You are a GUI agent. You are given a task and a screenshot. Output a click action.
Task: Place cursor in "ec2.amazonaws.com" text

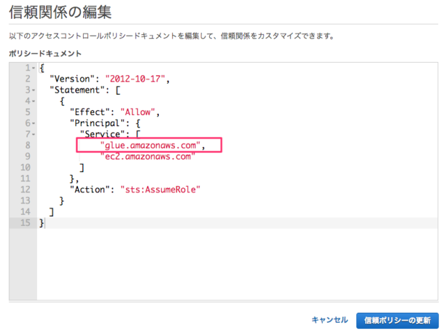coord(147,156)
